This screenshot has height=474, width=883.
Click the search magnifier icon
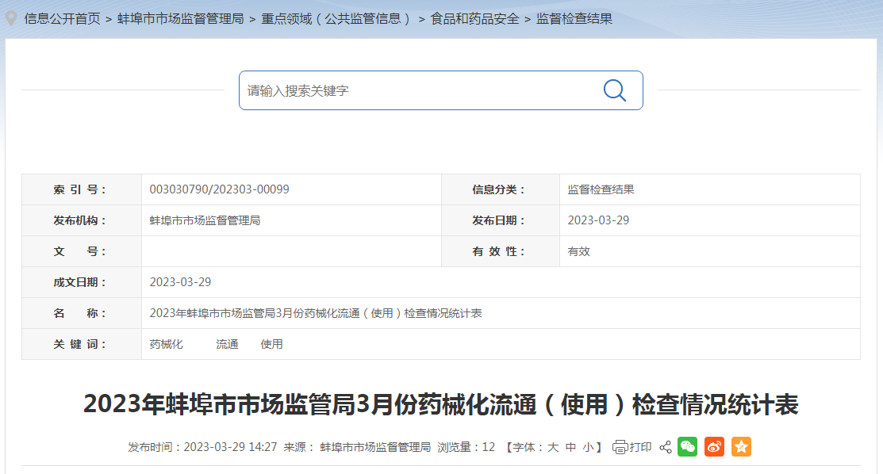pyautogui.click(x=614, y=90)
